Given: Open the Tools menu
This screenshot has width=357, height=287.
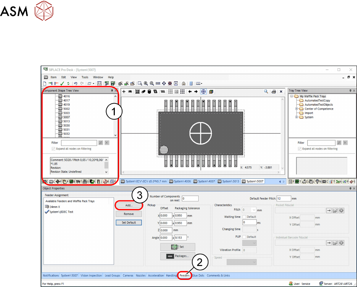Looking at the screenshot, I should pos(85,77).
